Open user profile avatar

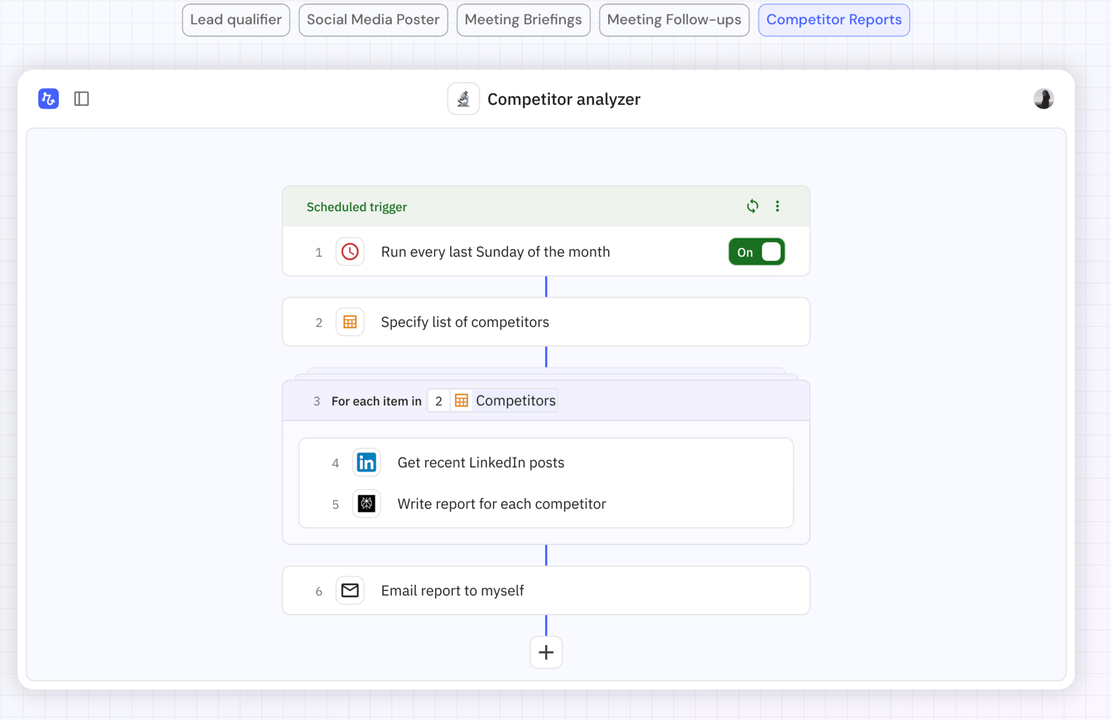point(1043,99)
